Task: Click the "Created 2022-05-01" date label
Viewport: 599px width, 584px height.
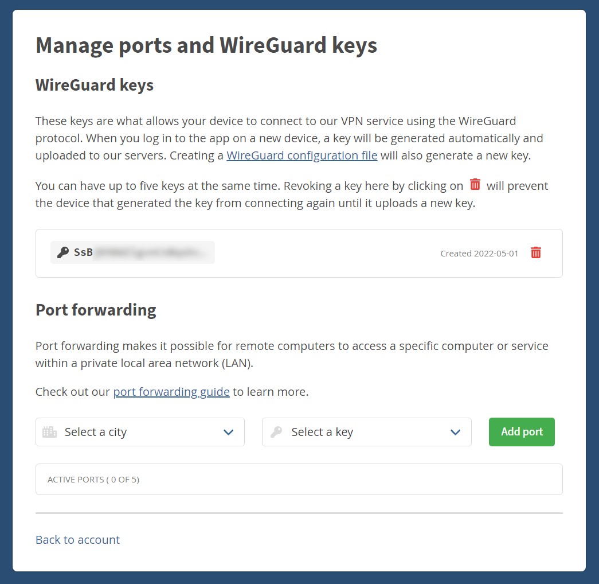Action: coord(479,253)
